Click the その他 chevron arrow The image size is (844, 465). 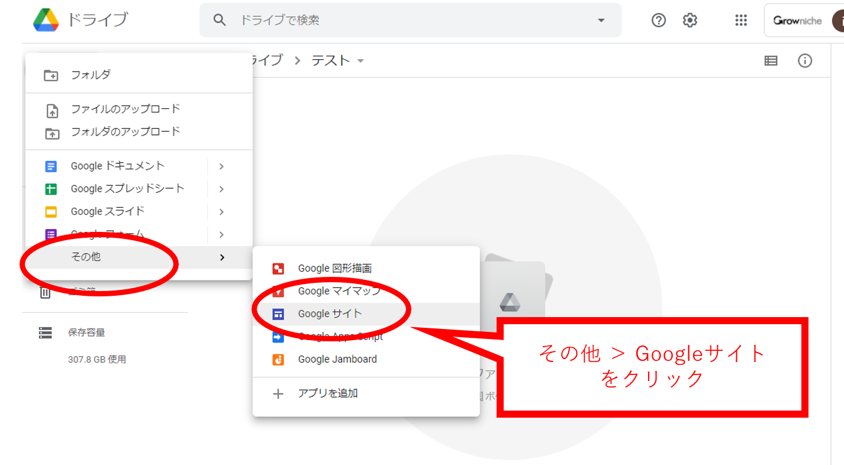click(x=222, y=257)
